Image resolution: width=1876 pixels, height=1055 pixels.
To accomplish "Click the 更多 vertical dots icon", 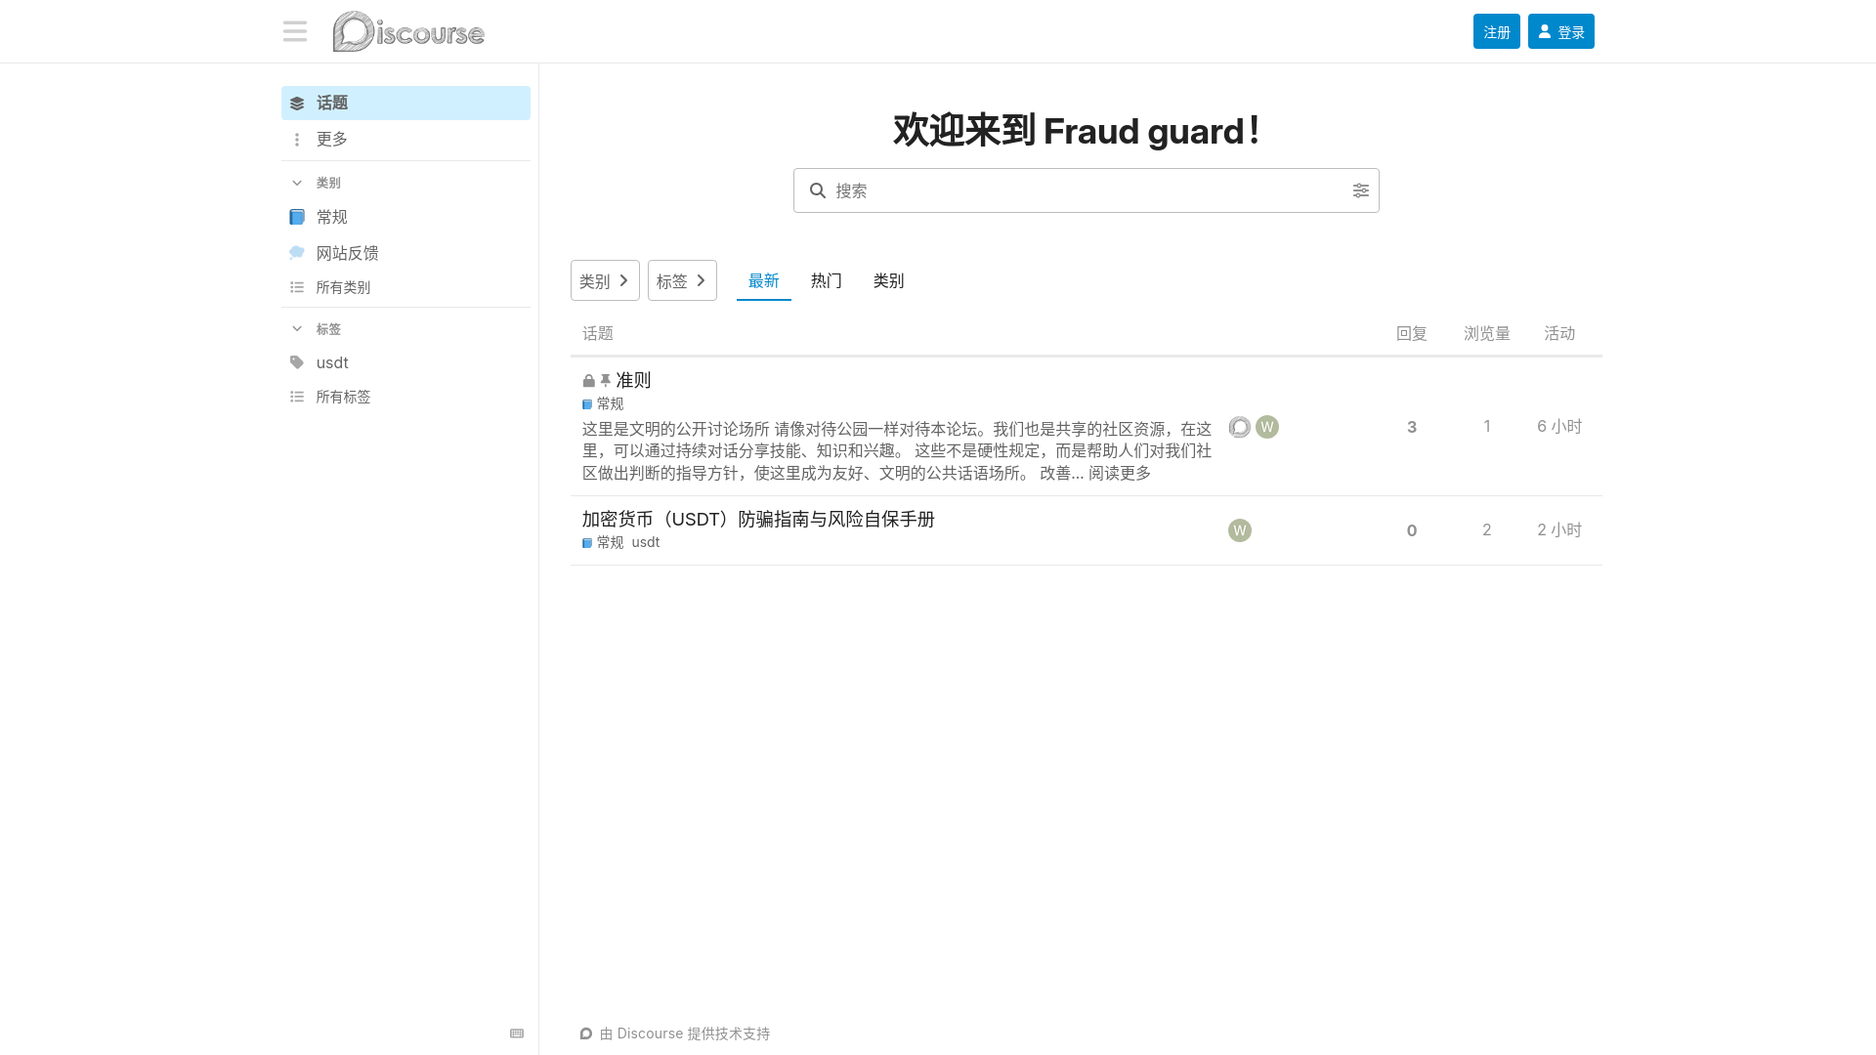I will (x=297, y=140).
